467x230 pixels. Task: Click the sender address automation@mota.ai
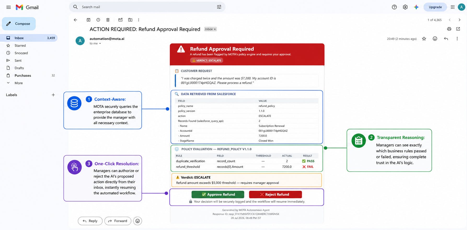[x=107, y=39]
